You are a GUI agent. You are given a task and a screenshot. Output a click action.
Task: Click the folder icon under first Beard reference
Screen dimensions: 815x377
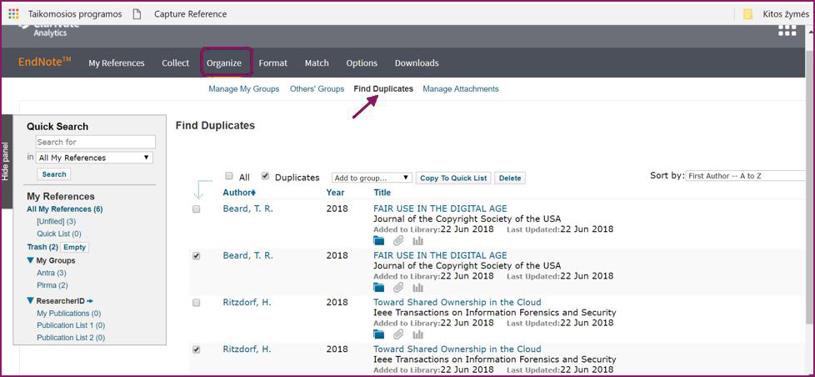[x=379, y=241]
